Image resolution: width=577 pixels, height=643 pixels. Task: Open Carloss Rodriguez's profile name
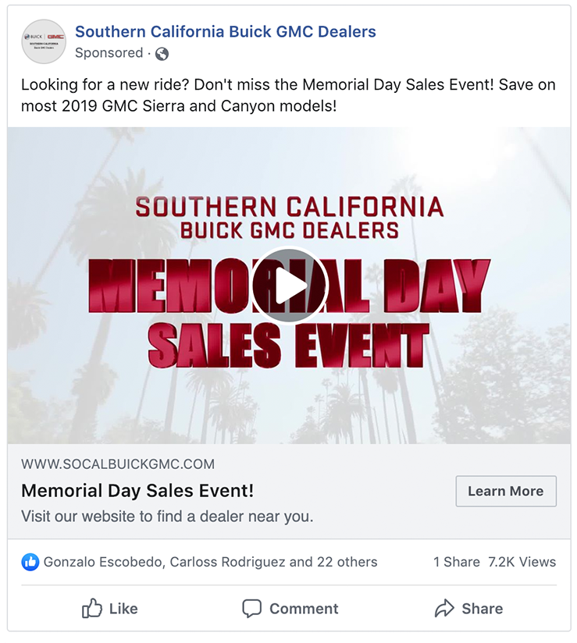point(226,562)
